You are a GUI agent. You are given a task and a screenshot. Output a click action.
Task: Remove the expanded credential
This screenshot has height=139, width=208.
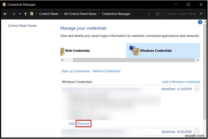pos(83,123)
